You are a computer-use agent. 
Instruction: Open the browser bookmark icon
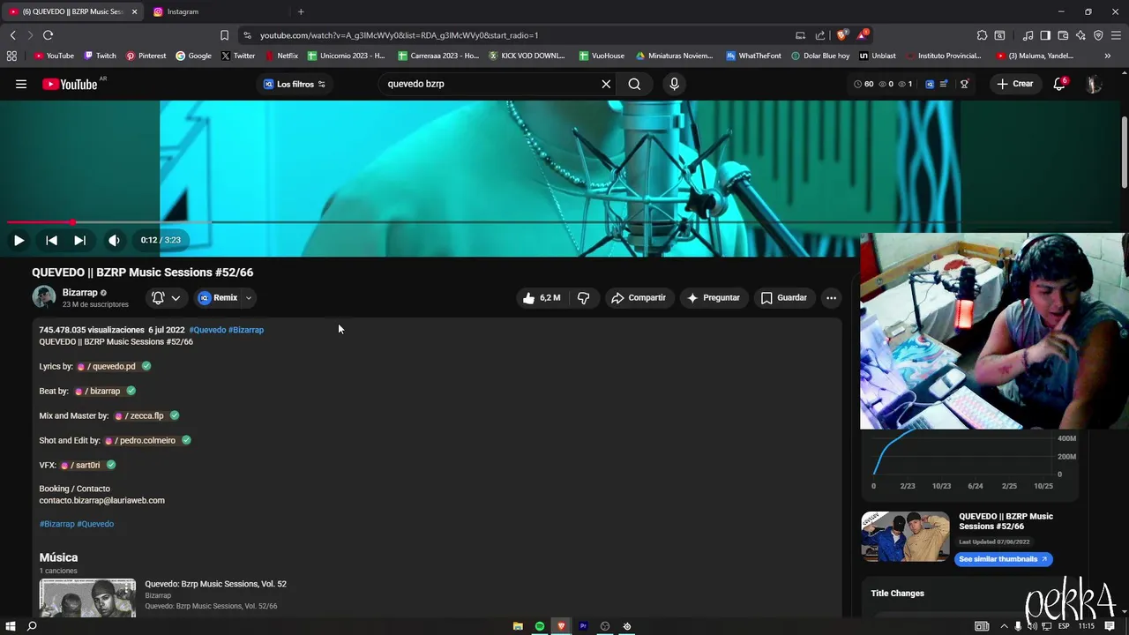coord(224,35)
